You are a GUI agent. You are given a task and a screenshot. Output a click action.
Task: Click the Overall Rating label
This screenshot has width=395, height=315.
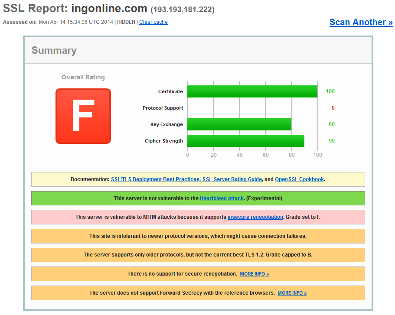point(83,77)
